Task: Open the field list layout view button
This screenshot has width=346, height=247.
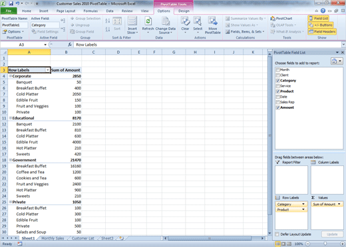Action: click(x=337, y=61)
